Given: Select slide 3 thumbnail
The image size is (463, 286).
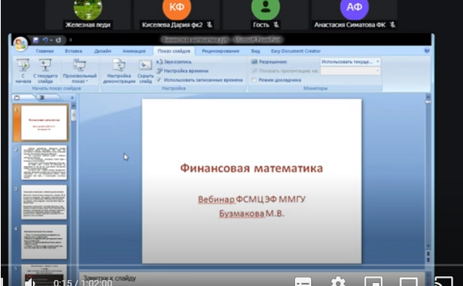Looking at the screenshot, I should click(x=44, y=202).
